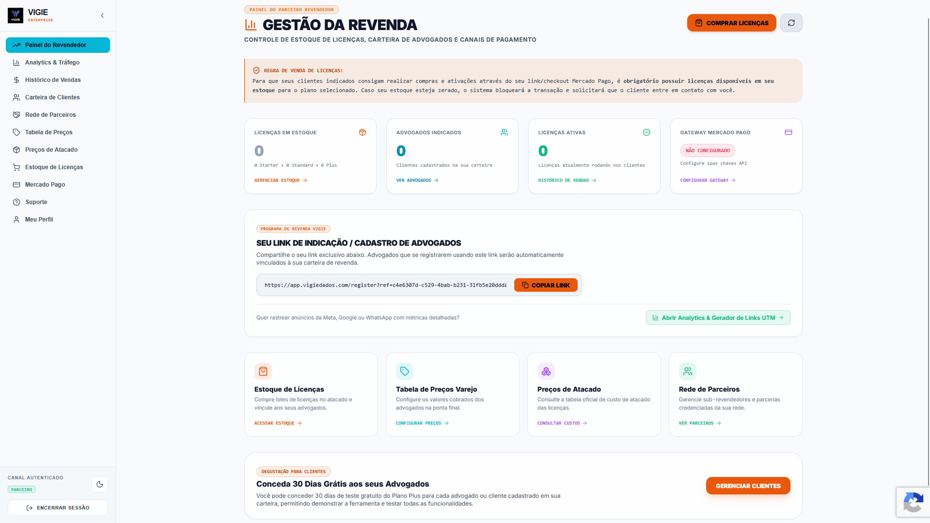Image resolution: width=930 pixels, height=523 pixels.
Task: Open the sidebar Estoque de Licenças item
Action: click(58, 167)
